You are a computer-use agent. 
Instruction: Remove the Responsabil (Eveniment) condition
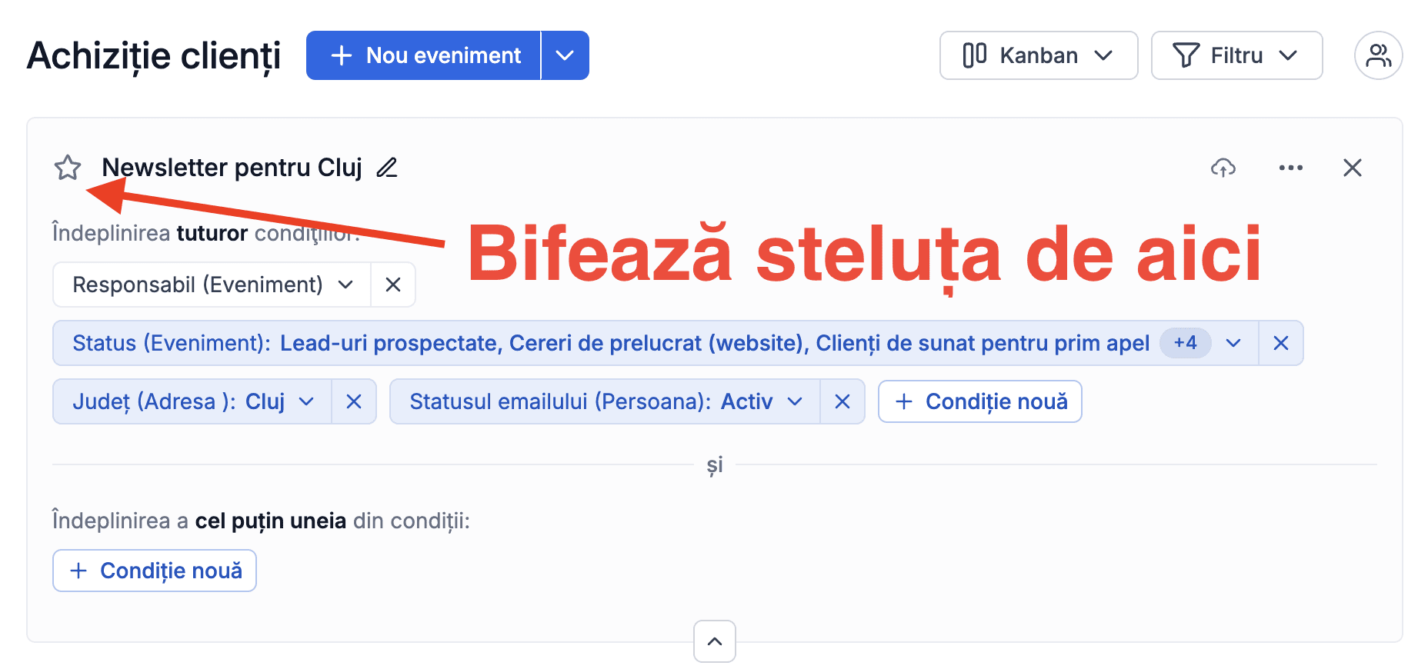(393, 285)
